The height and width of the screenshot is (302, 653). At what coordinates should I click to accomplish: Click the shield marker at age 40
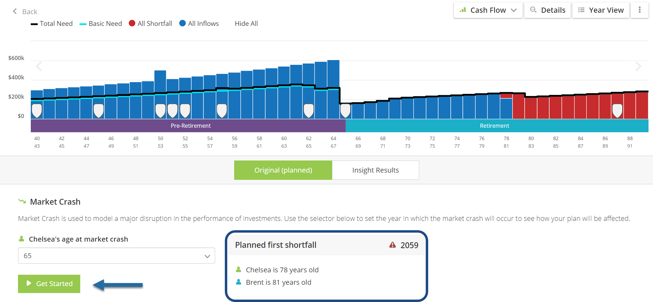pos(37,110)
